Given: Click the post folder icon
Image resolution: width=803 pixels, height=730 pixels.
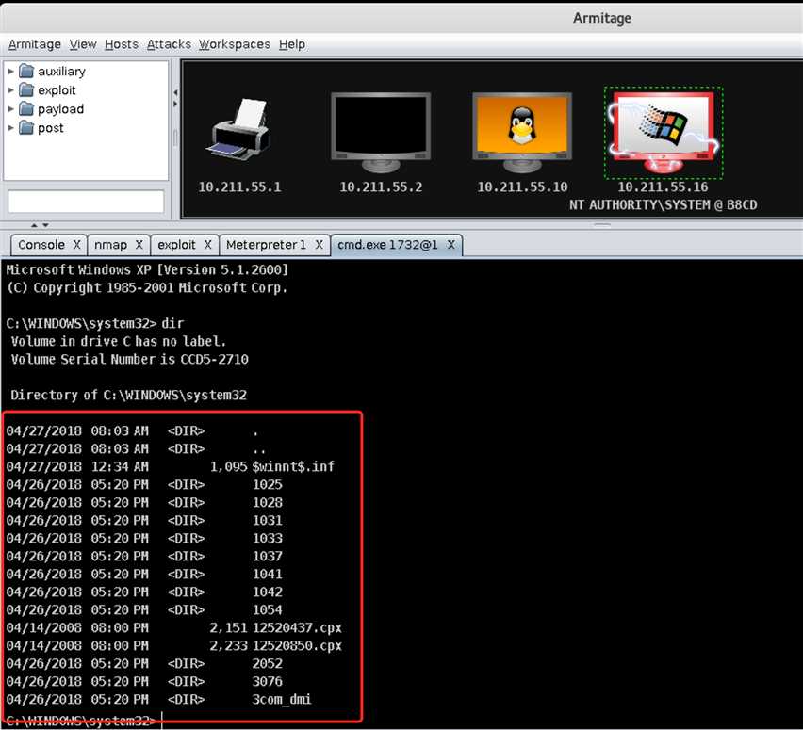Looking at the screenshot, I should (26, 128).
